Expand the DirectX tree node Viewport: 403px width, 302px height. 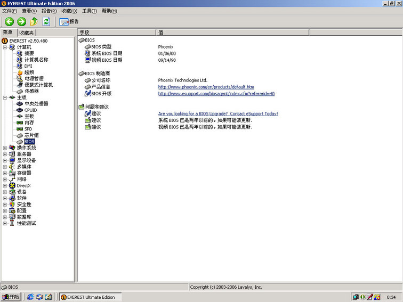click(5, 186)
